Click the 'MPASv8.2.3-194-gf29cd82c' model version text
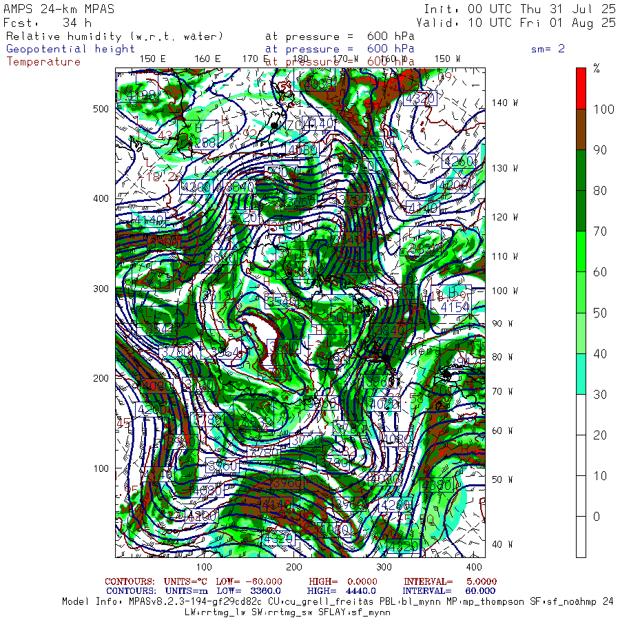The image size is (620, 620). (196, 602)
